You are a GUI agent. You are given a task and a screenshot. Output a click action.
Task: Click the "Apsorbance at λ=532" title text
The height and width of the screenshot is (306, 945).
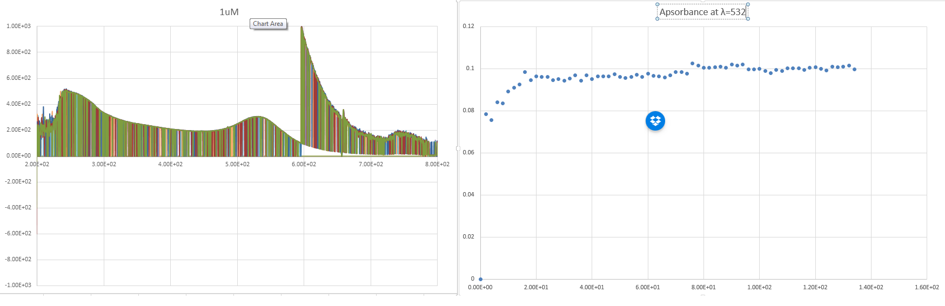coord(702,12)
